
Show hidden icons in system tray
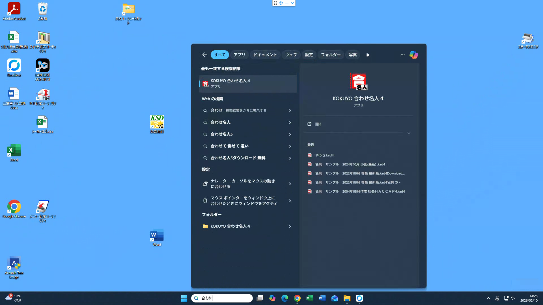coord(488,298)
